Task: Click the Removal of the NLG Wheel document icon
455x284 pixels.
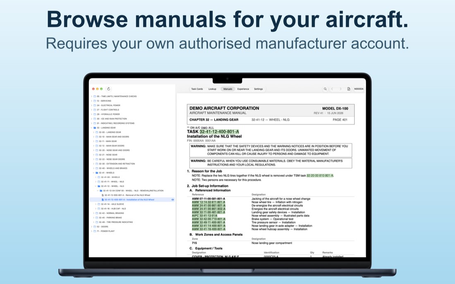Action: [x=103, y=195]
